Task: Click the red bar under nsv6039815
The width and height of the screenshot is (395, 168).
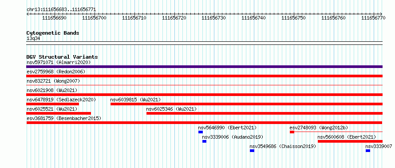Action: coord(246,104)
